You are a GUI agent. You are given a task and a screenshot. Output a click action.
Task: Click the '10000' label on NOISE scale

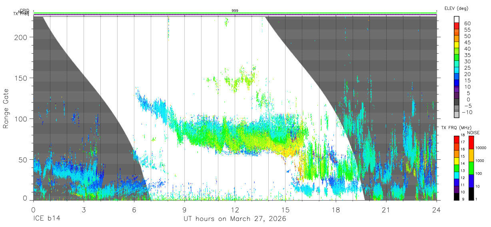coord(481,148)
